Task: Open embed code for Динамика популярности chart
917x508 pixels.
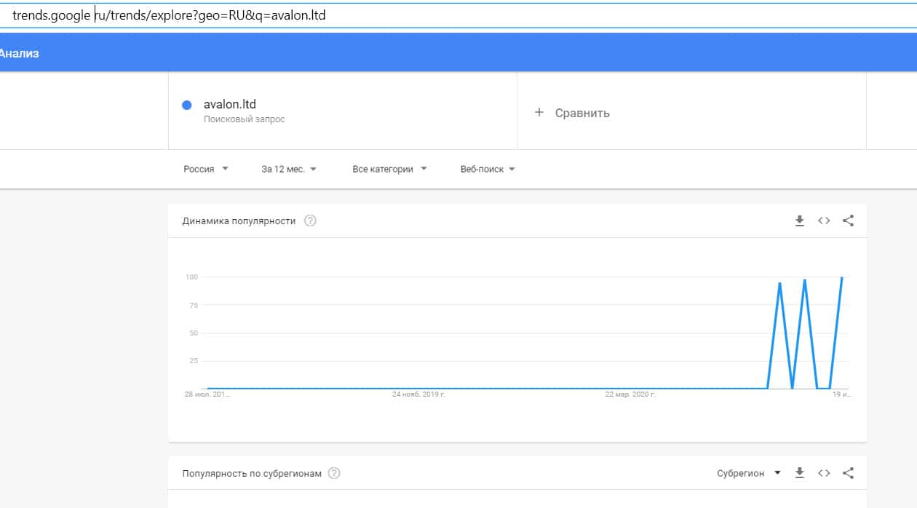Action: pos(824,221)
